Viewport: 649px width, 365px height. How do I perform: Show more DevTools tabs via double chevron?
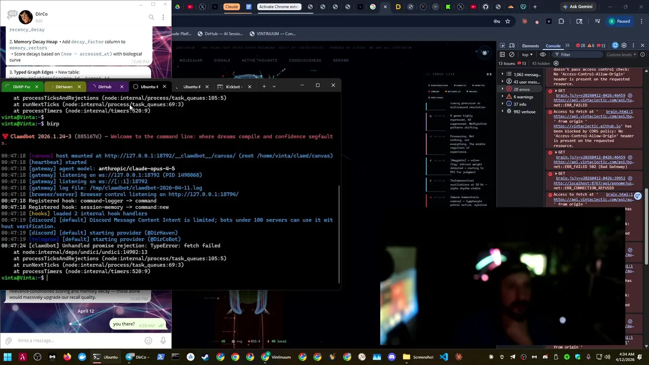point(567,46)
